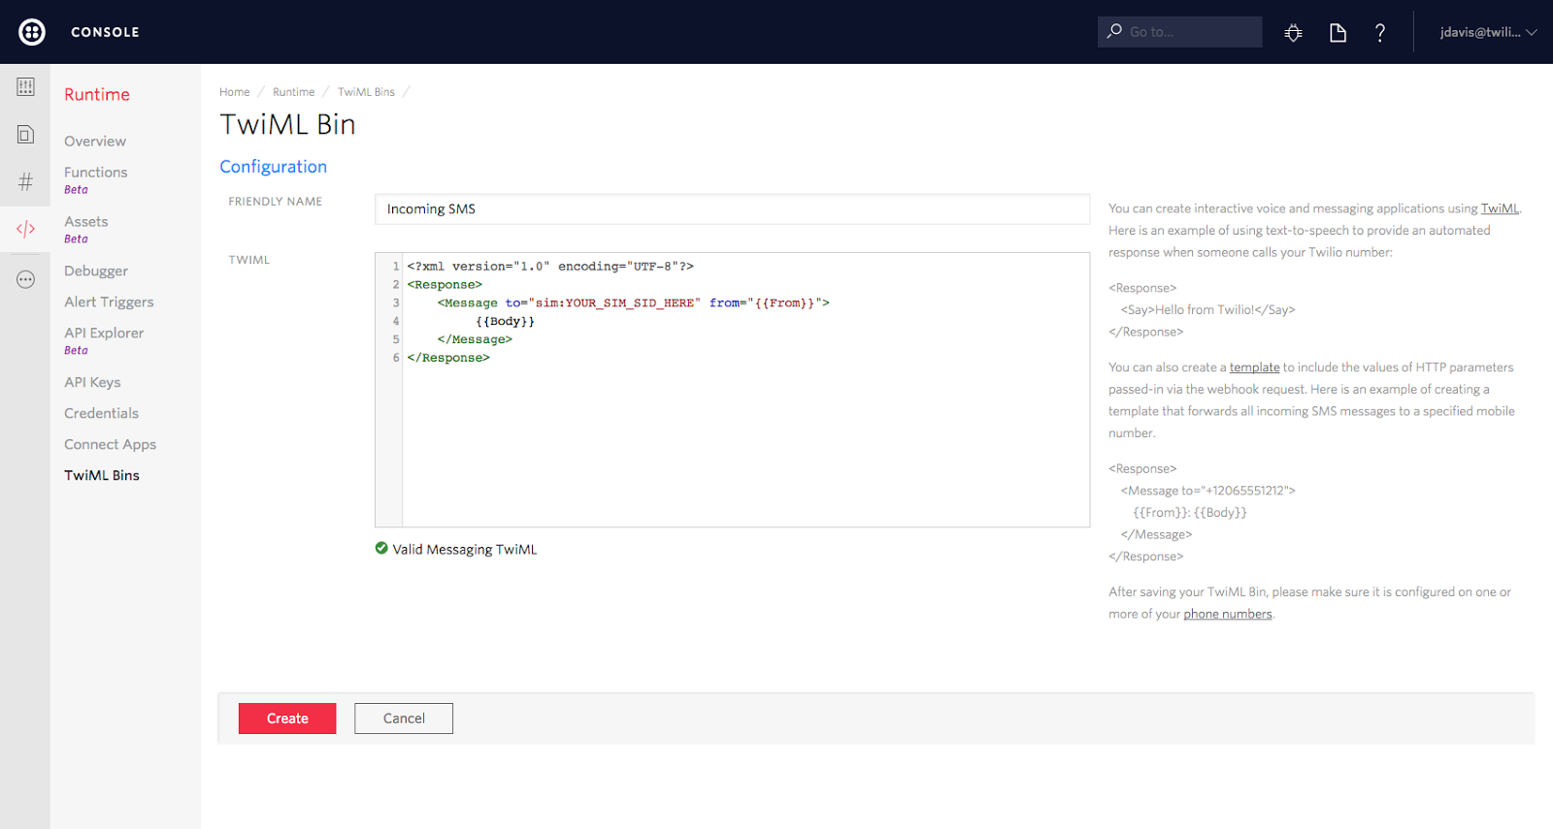
Task: Click the Valid Messaging TwiML checkmark icon
Action: (x=381, y=549)
